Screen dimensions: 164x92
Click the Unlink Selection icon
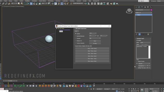coord(6,4)
